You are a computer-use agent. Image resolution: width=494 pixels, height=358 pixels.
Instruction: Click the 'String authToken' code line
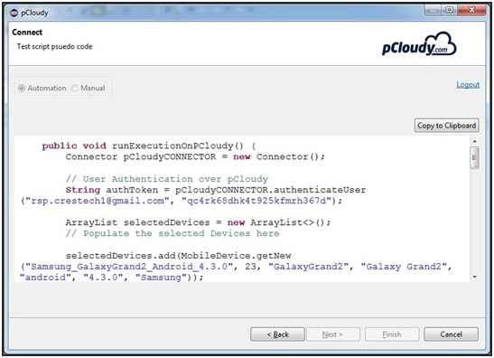(x=216, y=190)
